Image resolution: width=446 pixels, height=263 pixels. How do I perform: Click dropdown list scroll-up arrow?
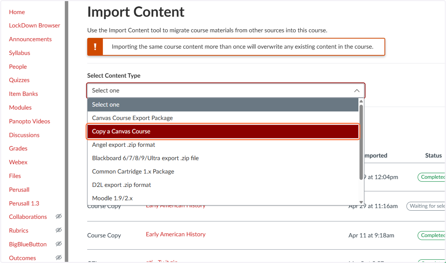pos(361,101)
